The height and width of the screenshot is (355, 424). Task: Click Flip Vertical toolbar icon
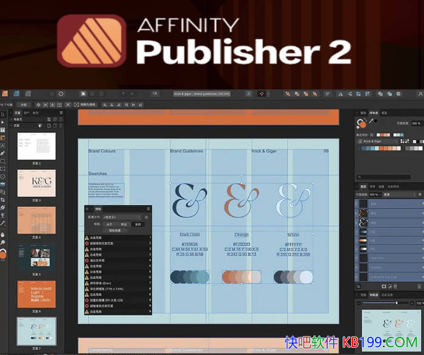[x=349, y=94]
